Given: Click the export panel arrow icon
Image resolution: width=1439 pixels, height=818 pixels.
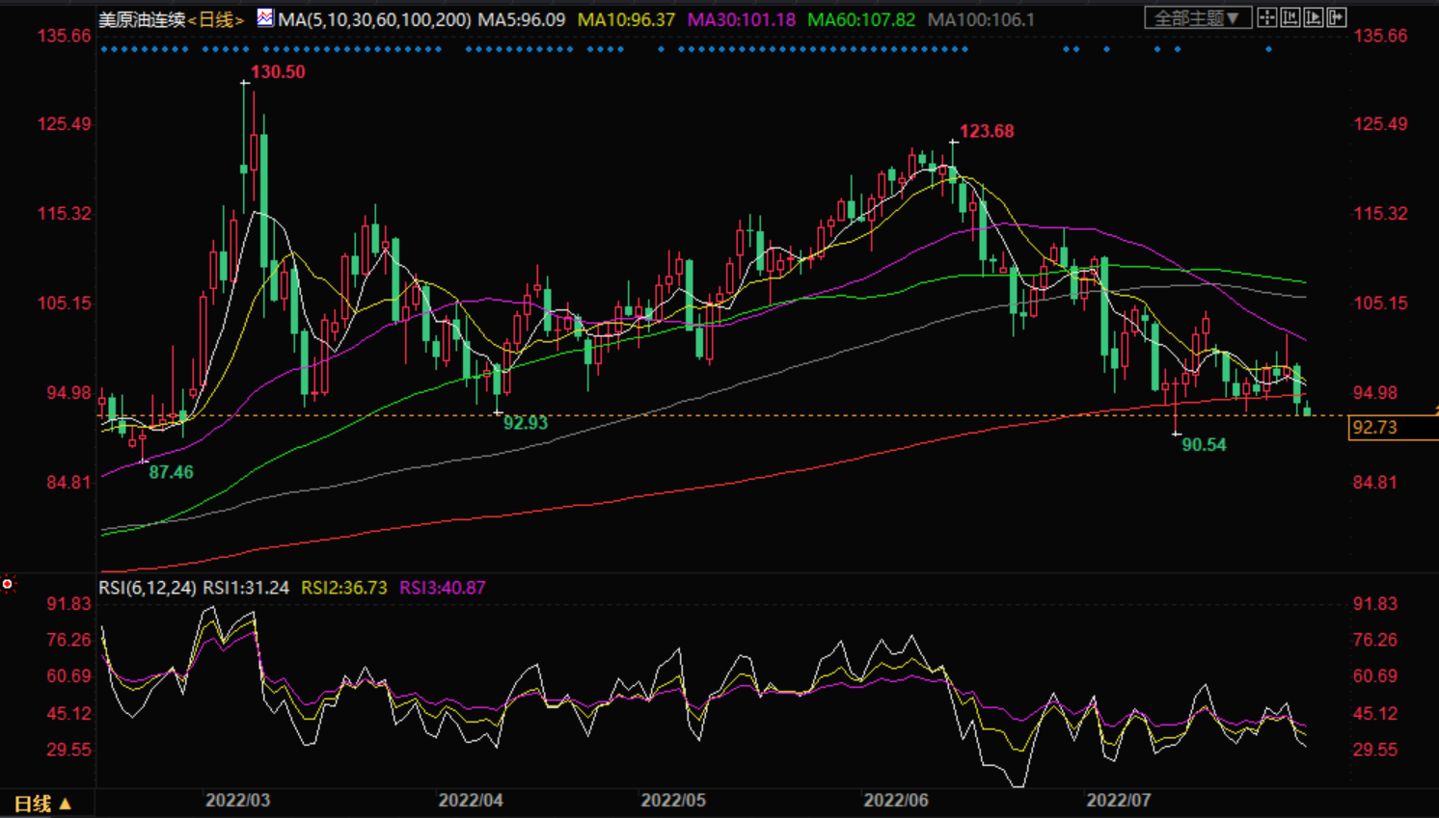Looking at the screenshot, I should tap(1337, 18).
